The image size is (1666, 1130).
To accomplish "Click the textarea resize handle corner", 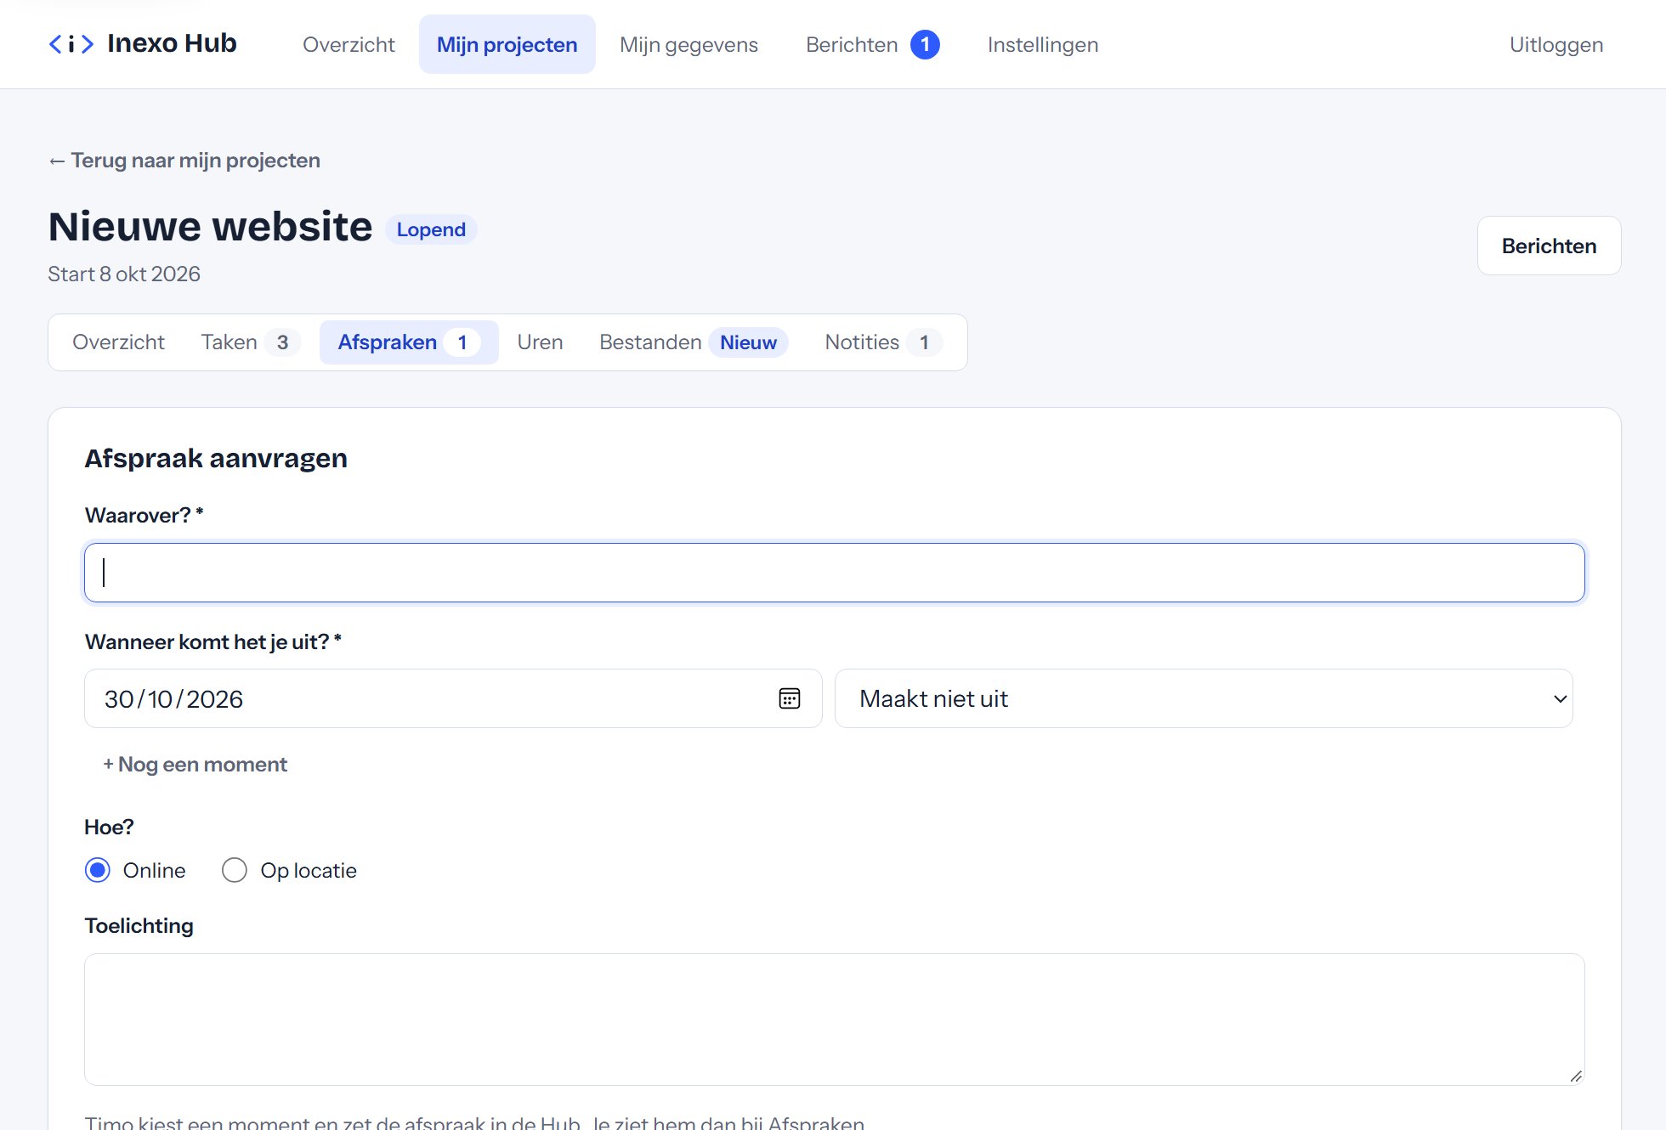I will [x=1575, y=1076].
